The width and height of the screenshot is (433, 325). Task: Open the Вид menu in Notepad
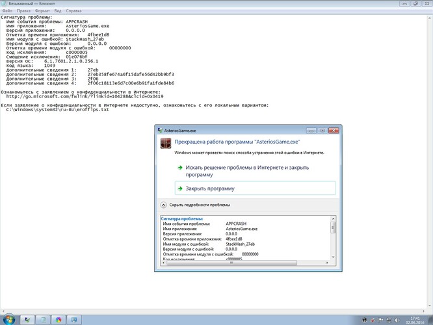[58, 11]
